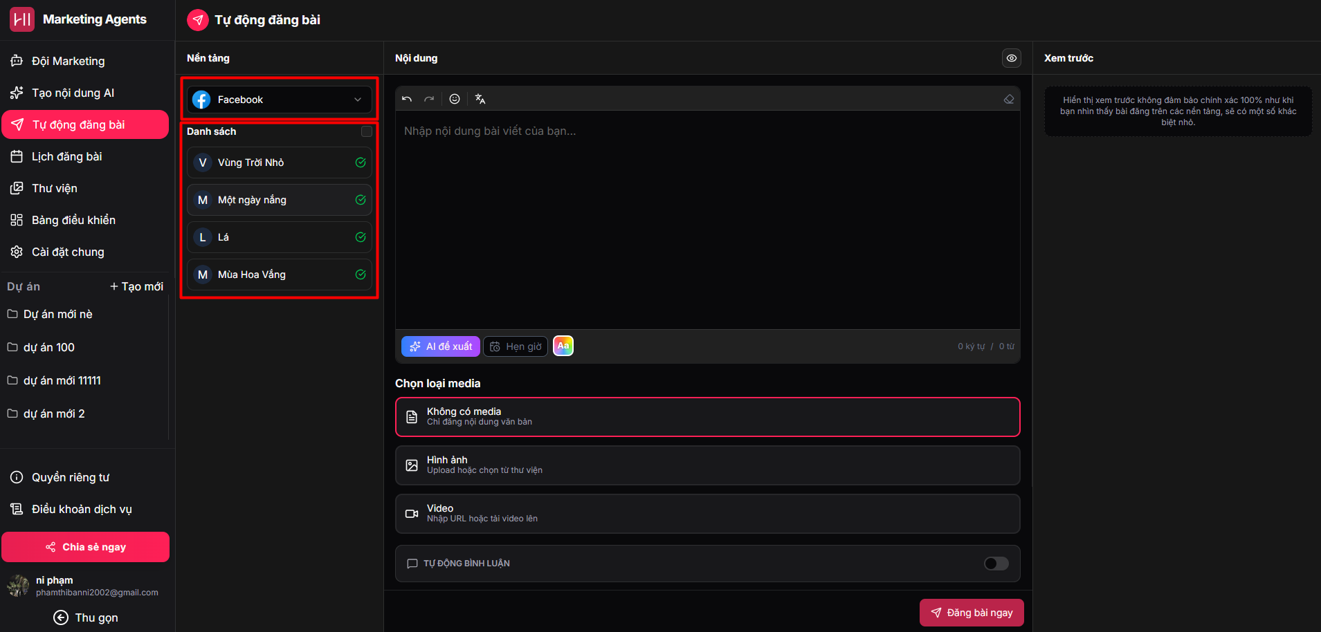Screen dimensions: 1321x632
Task: Open the rainbow Aa text style swatch
Action: click(x=563, y=346)
